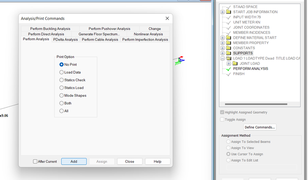This screenshot has width=308, height=180.
Task: Expand the CONSTANTS tree node
Action: click(223, 48)
